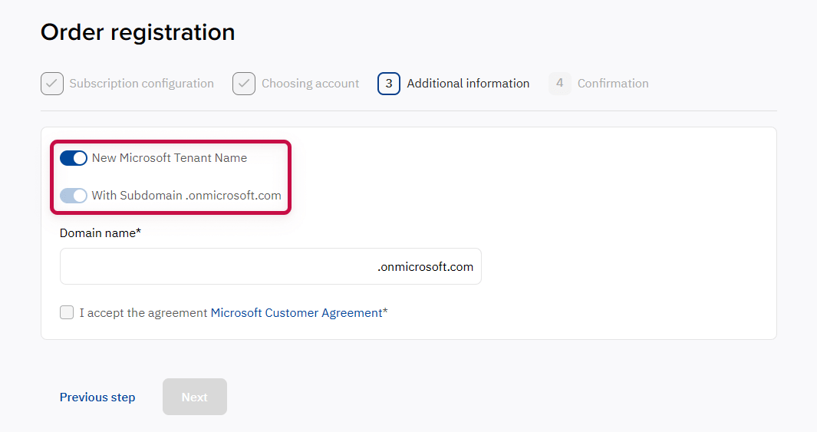Select the Additional information step label
The width and height of the screenshot is (817, 432).
click(468, 84)
